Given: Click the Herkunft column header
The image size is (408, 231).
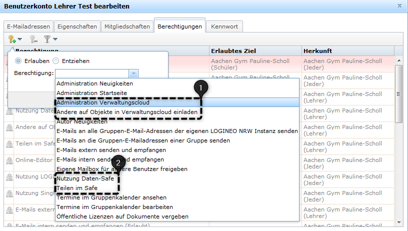Looking at the screenshot, I should [348, 51].
